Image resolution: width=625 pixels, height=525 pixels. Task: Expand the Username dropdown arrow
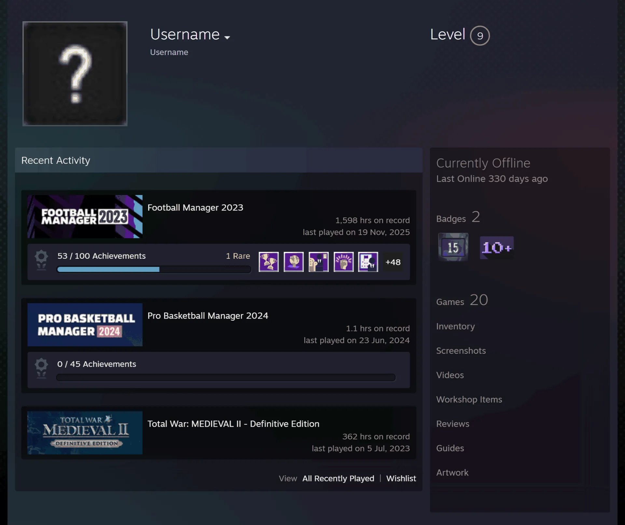tap(227, 37)
